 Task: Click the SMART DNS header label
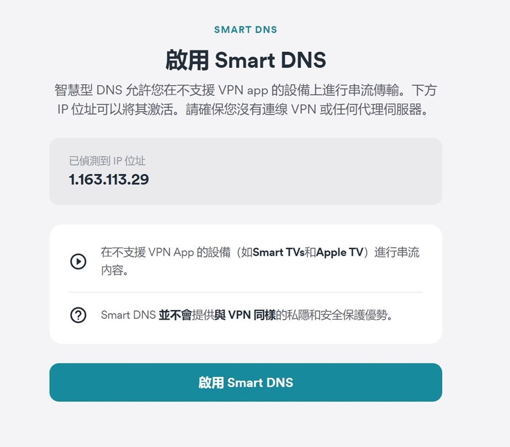click(245, 30)
